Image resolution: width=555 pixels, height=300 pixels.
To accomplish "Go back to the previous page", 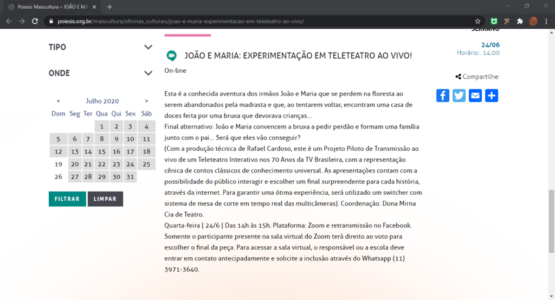I will coord(9,21).
